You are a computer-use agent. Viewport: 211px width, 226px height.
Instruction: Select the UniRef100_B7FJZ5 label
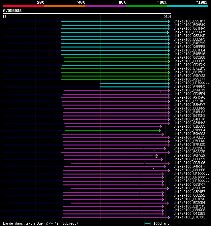(x=189, y=145)
